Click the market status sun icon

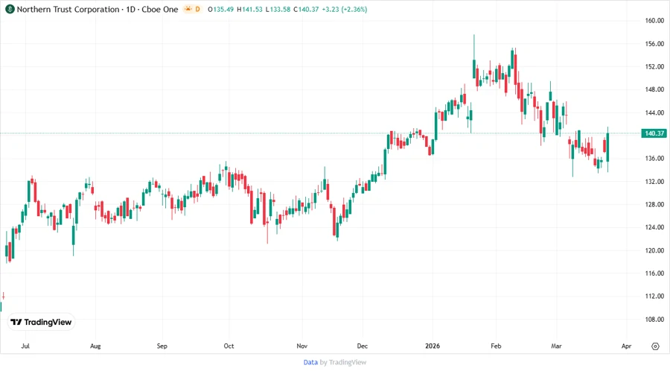point(188,10)
